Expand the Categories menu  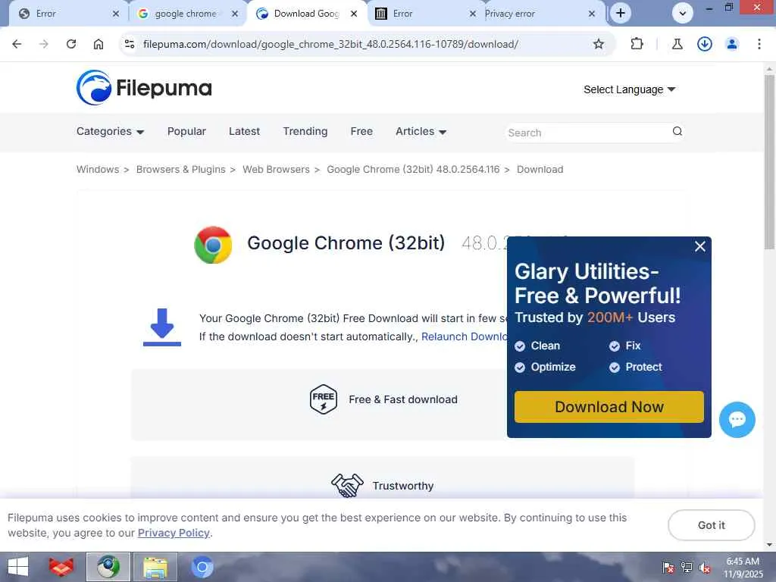[x=111, y=132]
